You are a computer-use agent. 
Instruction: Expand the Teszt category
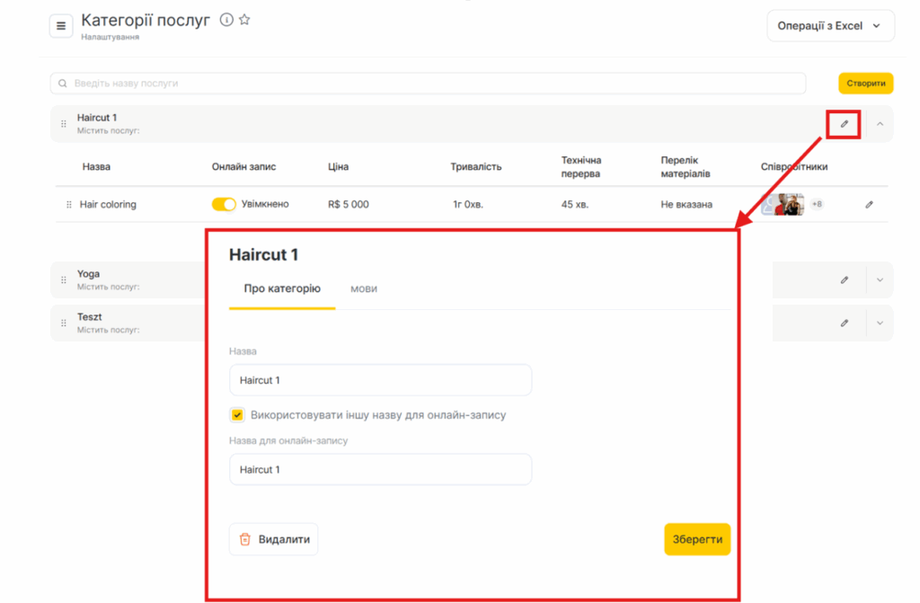coord(880,323)
